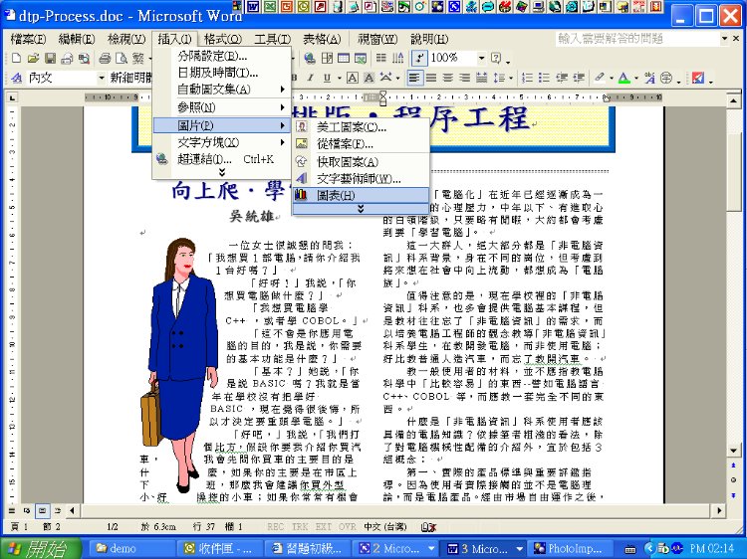Click the status bar spelling check book icon
747x559 pixels.
click(428, 526)
